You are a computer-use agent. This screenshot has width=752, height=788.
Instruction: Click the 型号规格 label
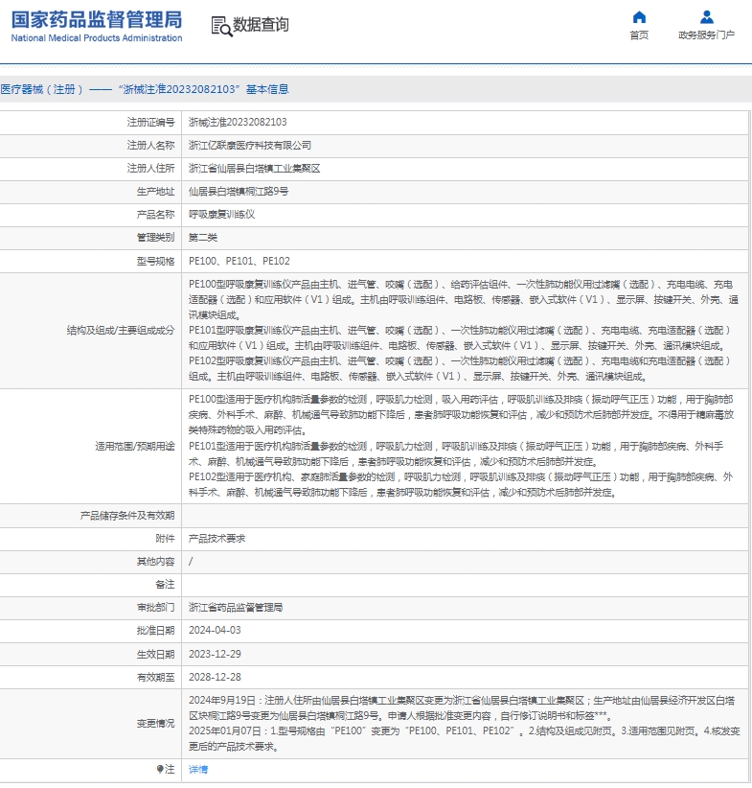point(156,262)
